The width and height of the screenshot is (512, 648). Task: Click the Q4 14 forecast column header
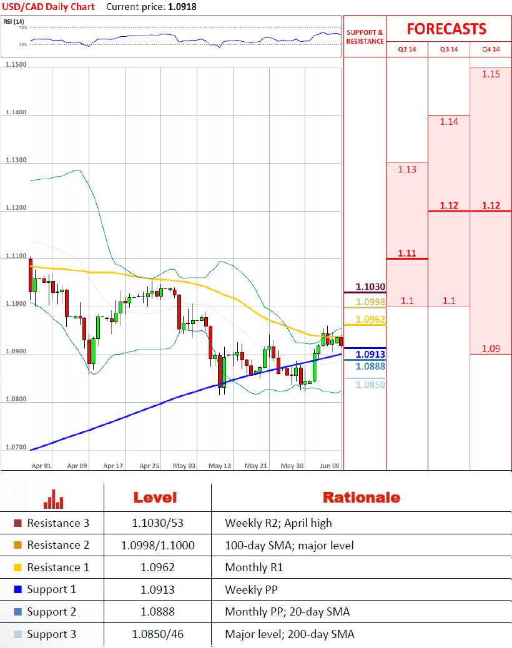click(491, 49)
